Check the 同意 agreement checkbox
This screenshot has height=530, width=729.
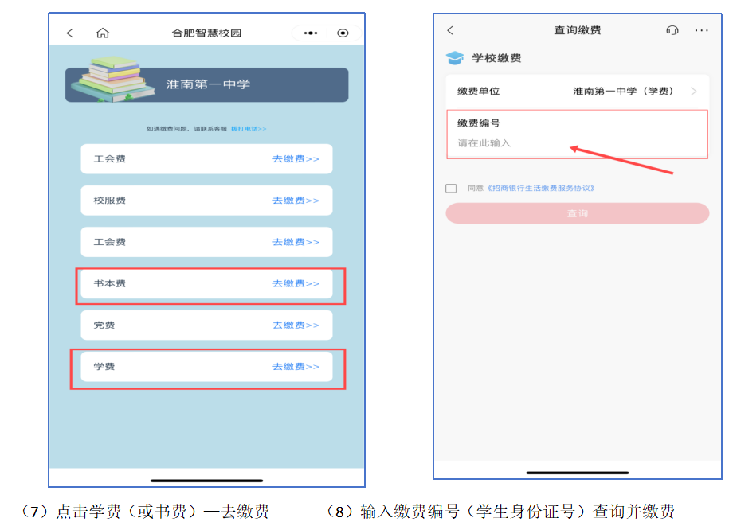coord(451,189)
